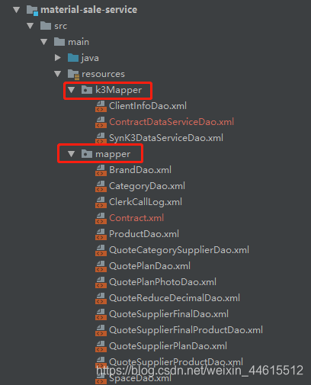Select the src folder label

pyautogui.click(x=61, y=26)
